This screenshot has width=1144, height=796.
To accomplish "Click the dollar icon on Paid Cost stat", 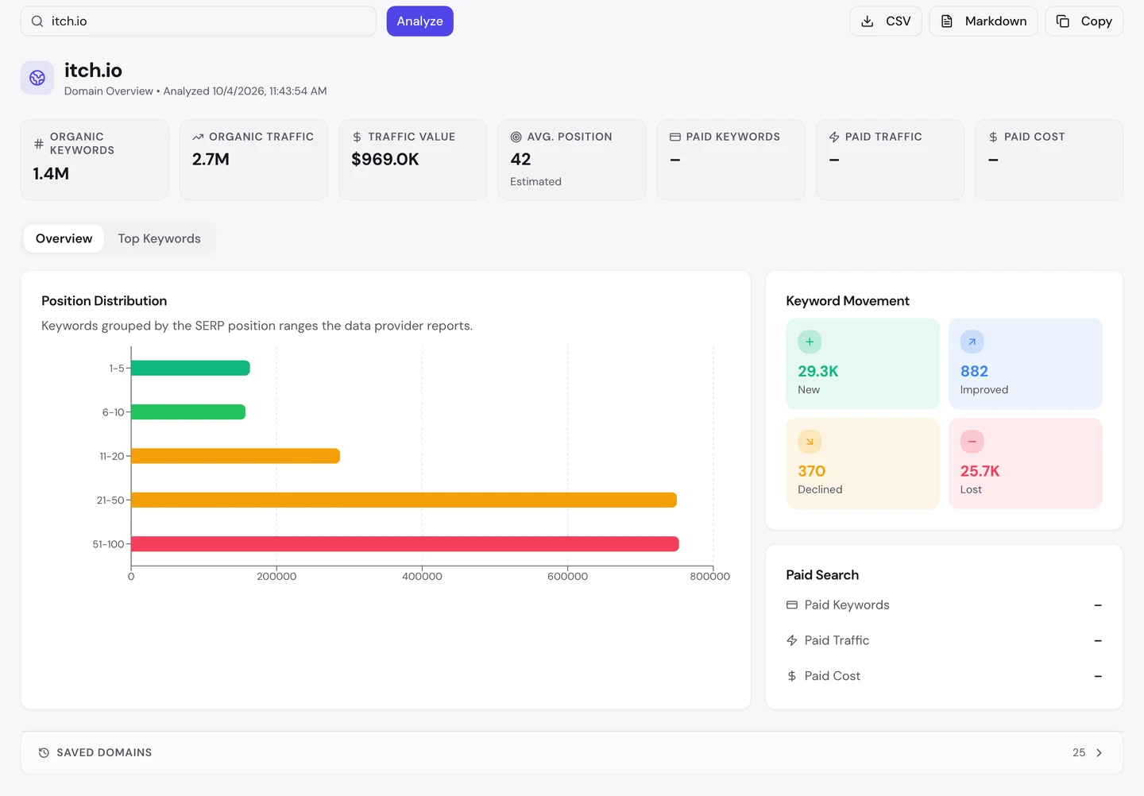I will point(993,137).
